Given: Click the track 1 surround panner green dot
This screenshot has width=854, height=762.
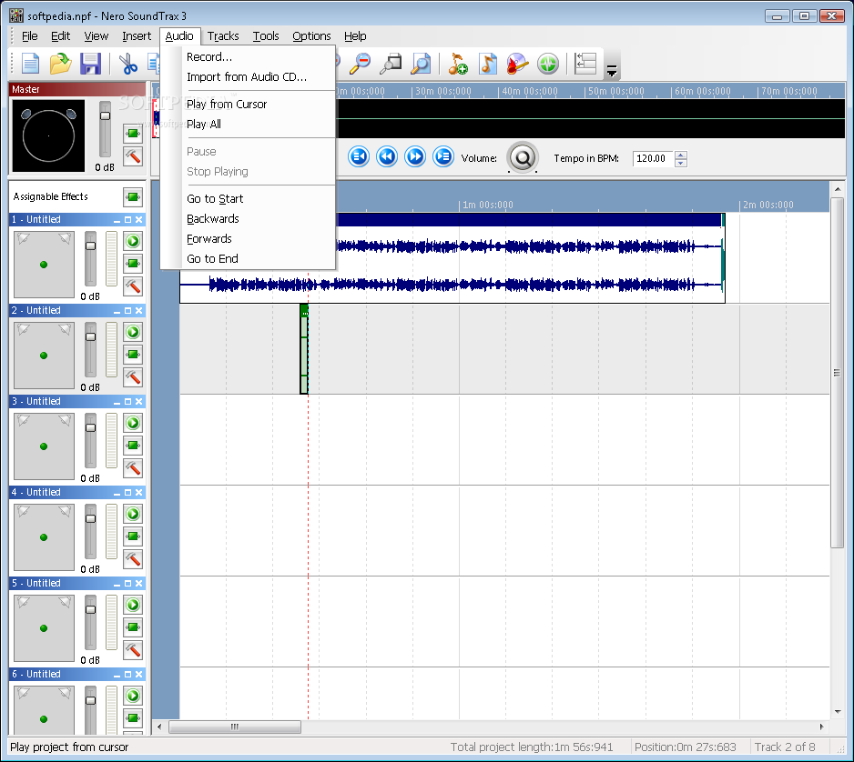Looking at the screenshot, I should point(44,265).
